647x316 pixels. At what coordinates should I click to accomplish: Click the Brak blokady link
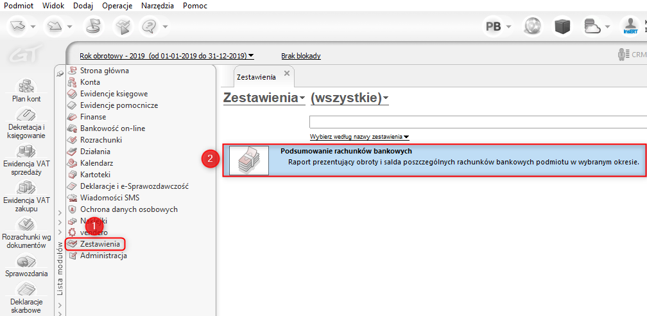click(301, 56)
